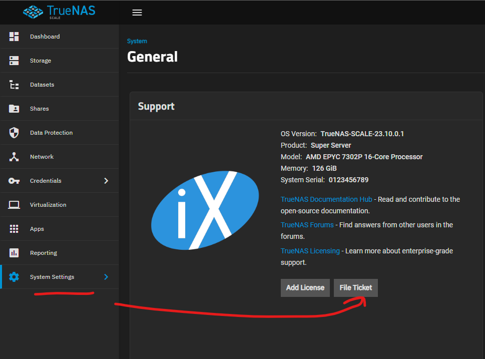The image size is (485, 359).
Task: Click the Network nodes icon
Action: coord(14,157)
